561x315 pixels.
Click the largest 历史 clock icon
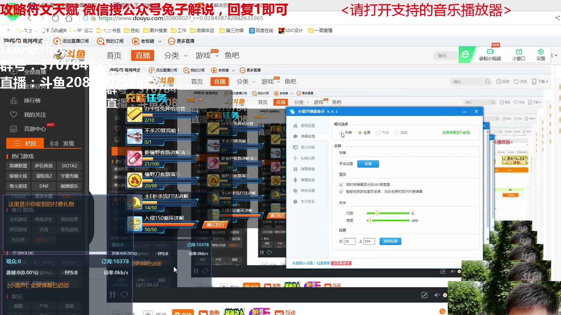click(499, 82)
